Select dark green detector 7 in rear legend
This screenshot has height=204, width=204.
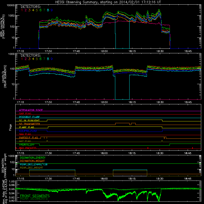coord(44,59)
